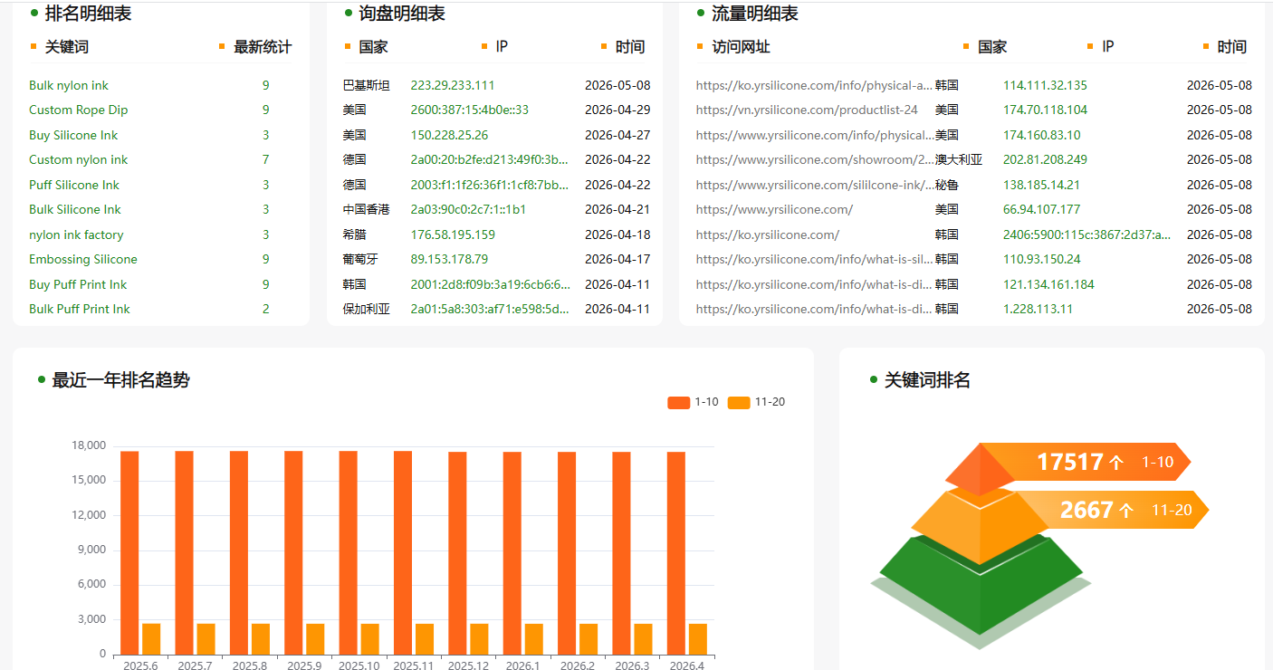This screenshot has height=670, width=1273.
Task: Click the 2025.6 orange 1-10 bar
Action: pos(129,552)
